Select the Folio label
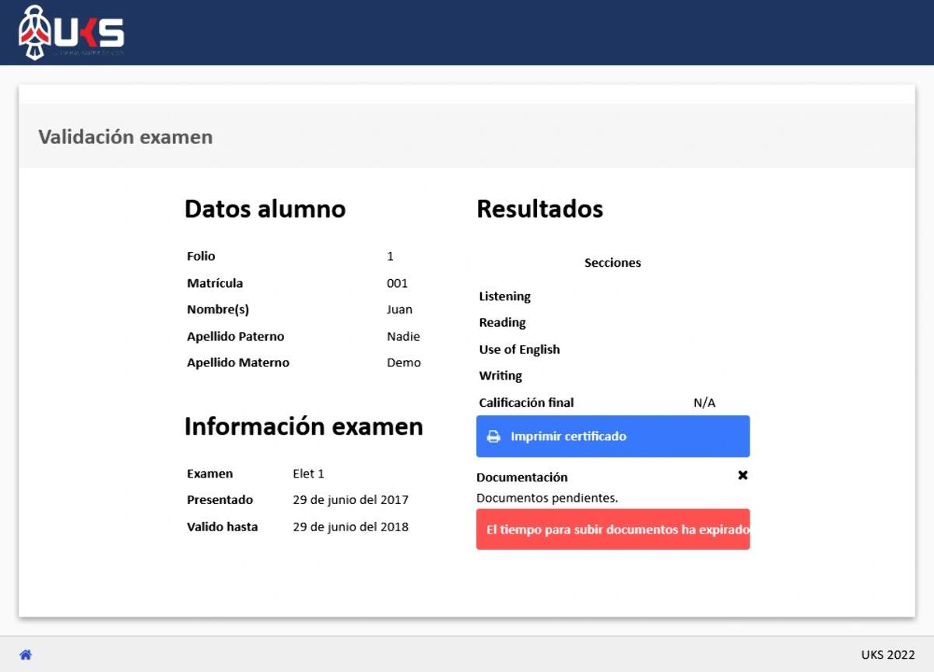 coord(201,256)
